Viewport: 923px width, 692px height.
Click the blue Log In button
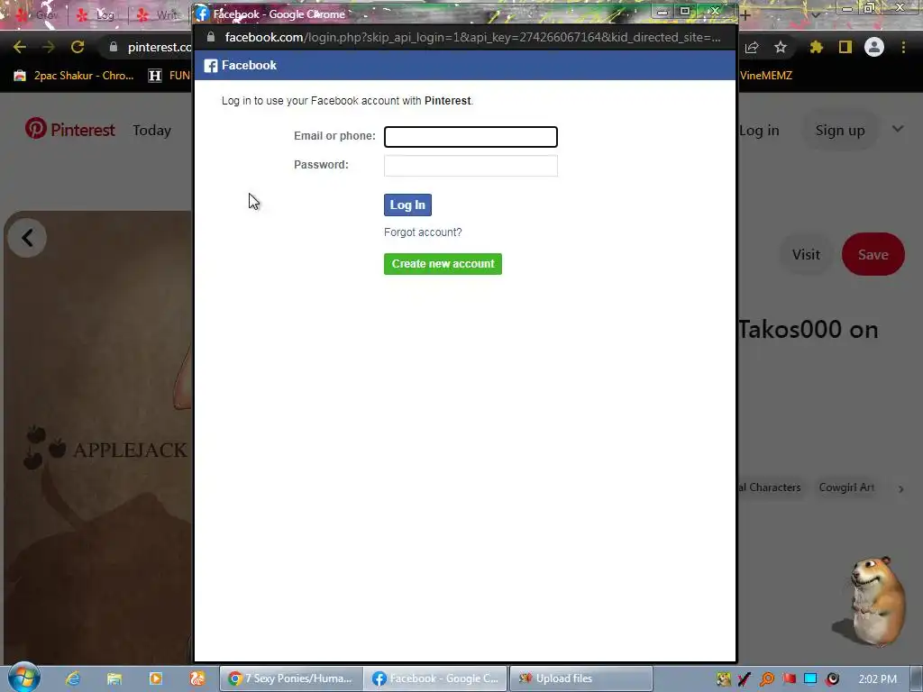[407, 205]
